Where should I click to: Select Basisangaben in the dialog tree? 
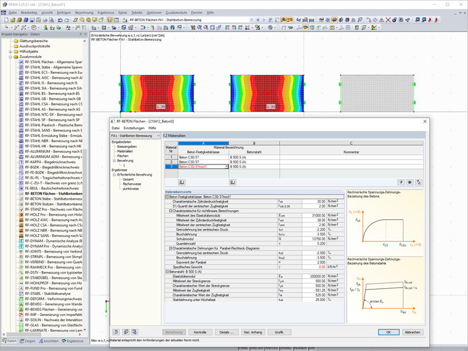click(127, 147)
